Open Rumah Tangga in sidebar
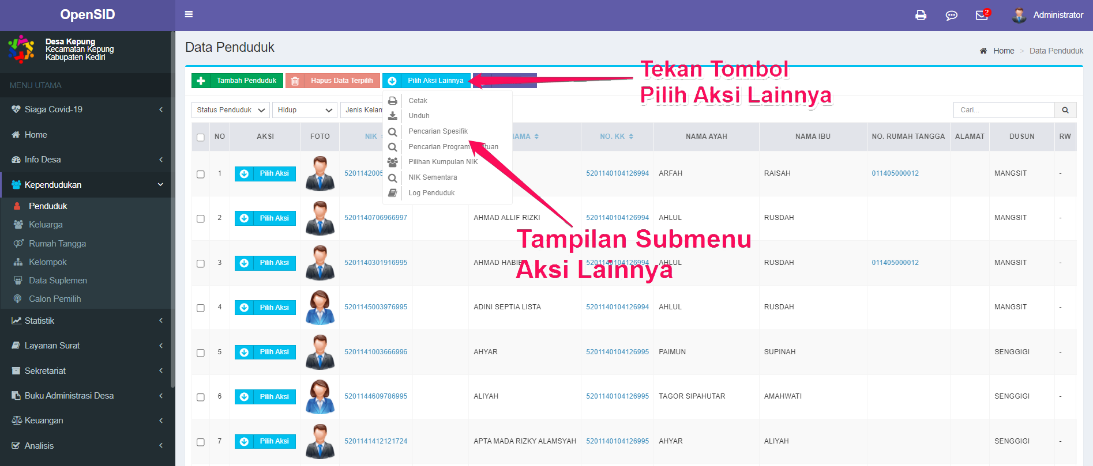This screenshot has height=466, width=1093. click(x=57, y=244)
